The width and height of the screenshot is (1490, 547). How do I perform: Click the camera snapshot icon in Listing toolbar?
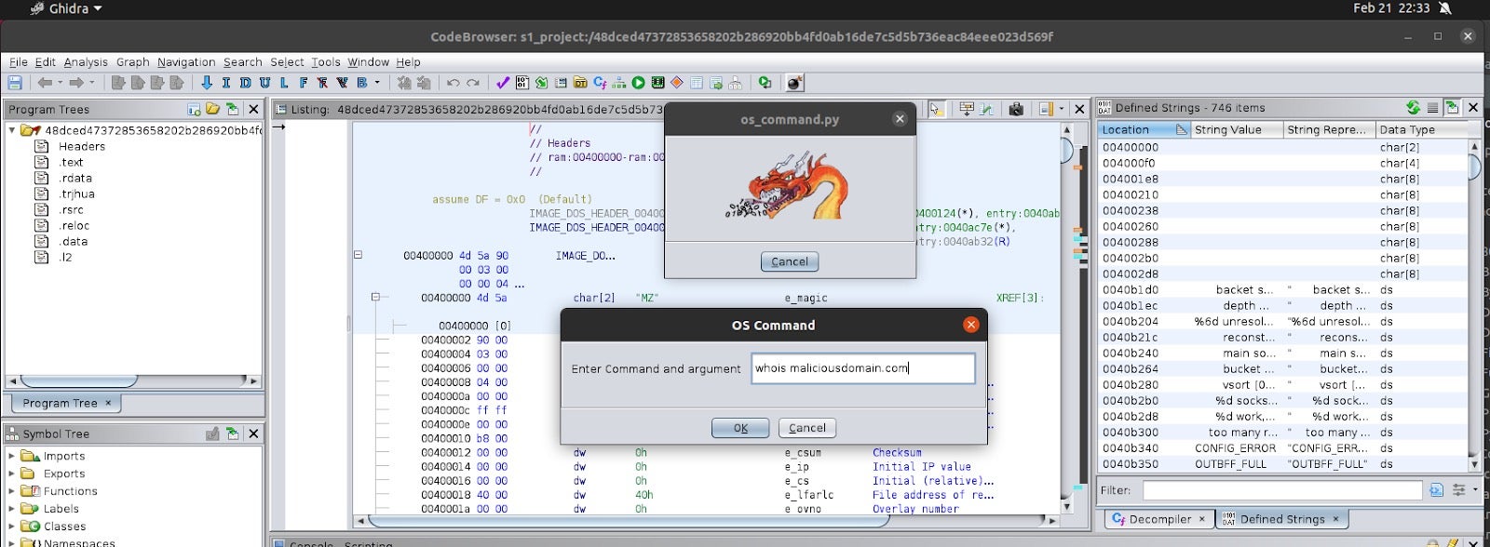coord(1016,109)
